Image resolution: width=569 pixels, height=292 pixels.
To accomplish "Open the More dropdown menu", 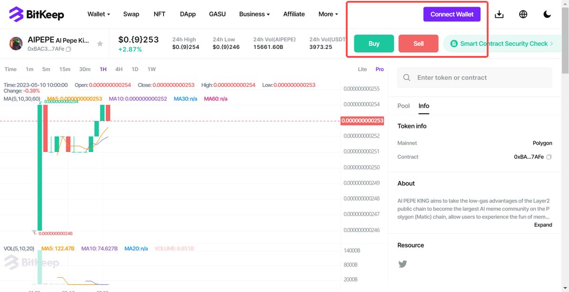I will pyautogui.click(x=328, y=14).
